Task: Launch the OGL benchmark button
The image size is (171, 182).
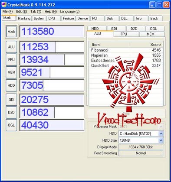Action: pyautogui.click(x=11, y=125)
